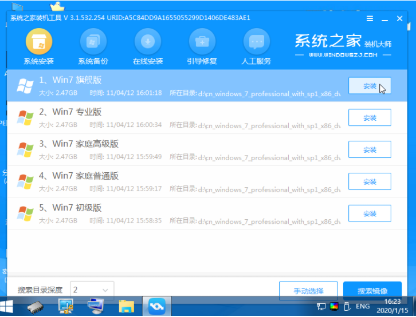This screenshot has height=317, width=416.
Task: Expand the 搜索目录深度 depth dropdown
Action: 92,290
